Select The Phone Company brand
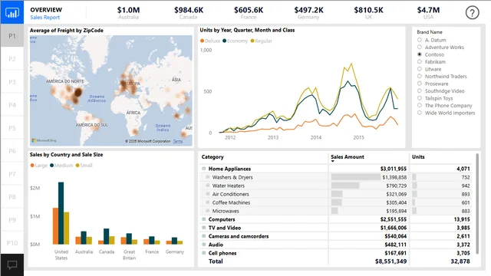Image resolution: width=491 pixels, height=276 pixels. click(x=420, y=105)
